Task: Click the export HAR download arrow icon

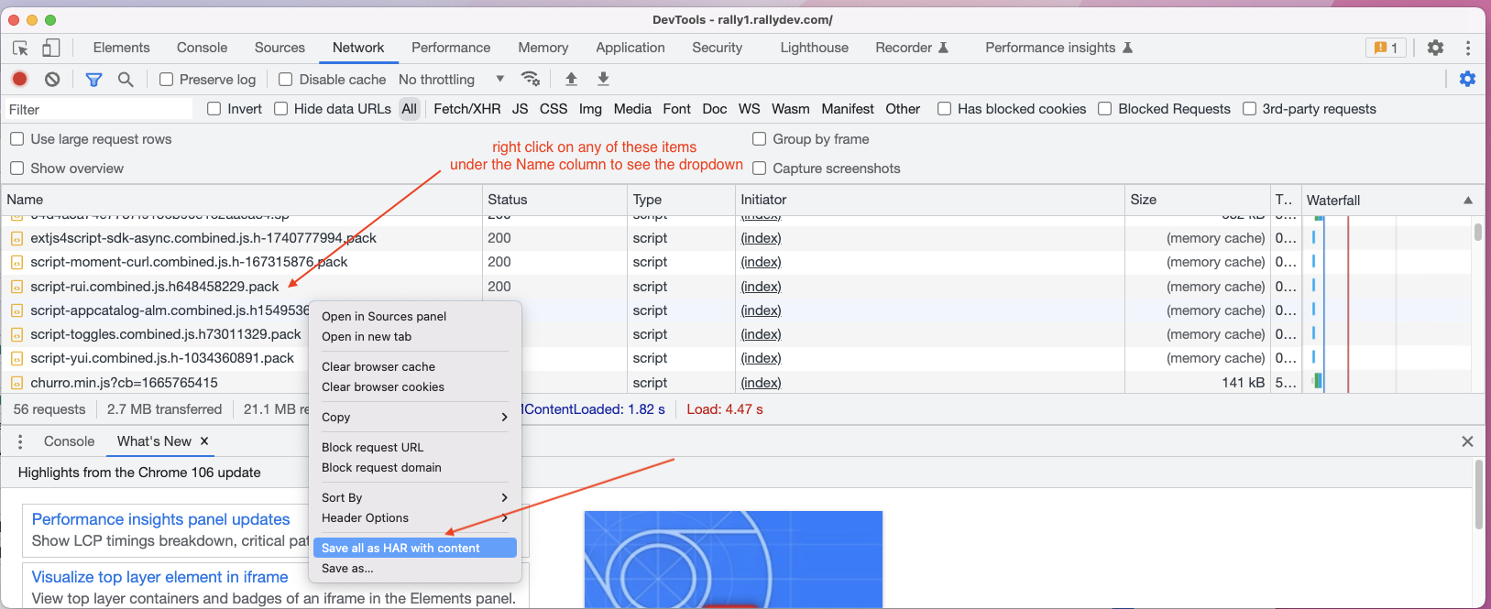Action: pos(603,80)
